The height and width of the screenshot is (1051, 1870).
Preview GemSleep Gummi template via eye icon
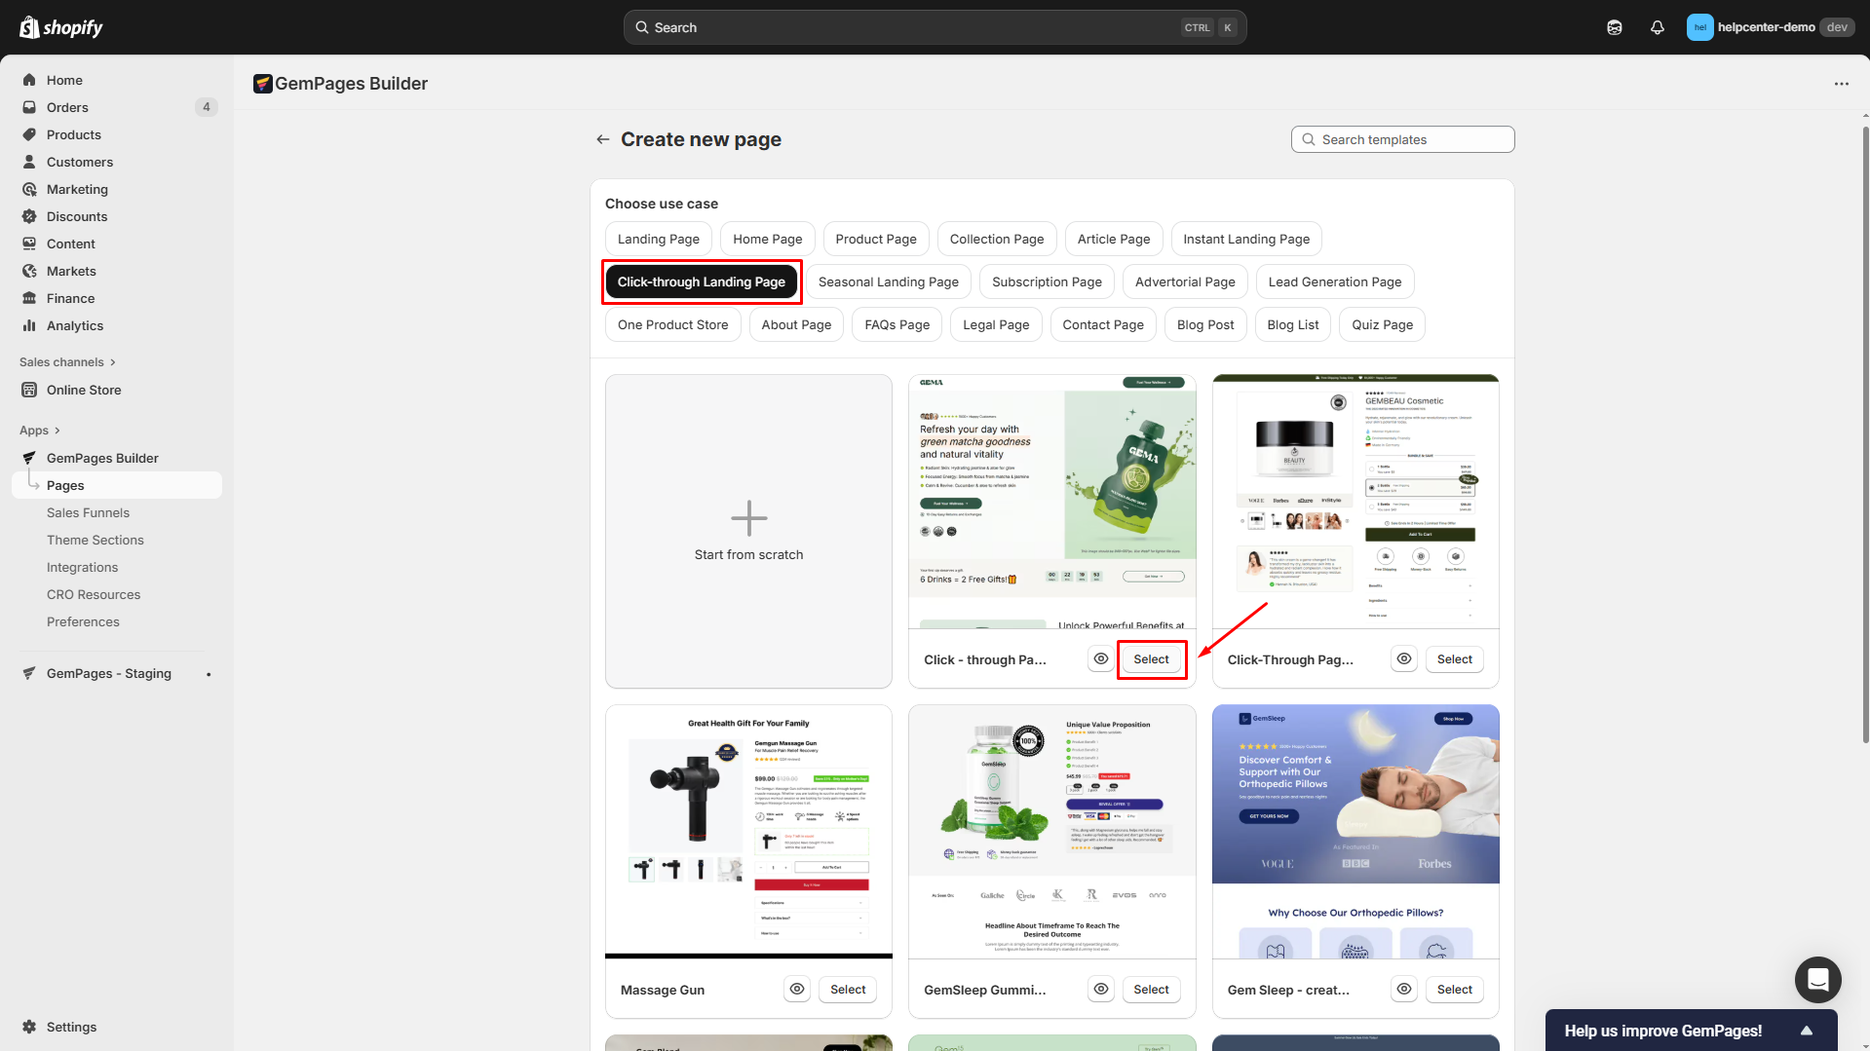(x=1100, y=989)
